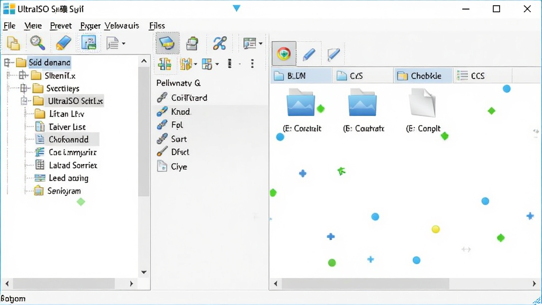This screenshot has height=305, width=542.
Task: Click the magnifying glass search icon
Action: click(38, 43)
